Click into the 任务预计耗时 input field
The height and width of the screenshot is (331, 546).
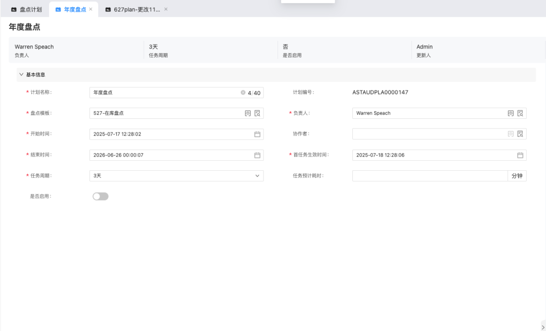click(430, 176)
